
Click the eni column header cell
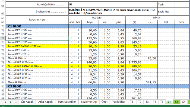tap(105, 22)
